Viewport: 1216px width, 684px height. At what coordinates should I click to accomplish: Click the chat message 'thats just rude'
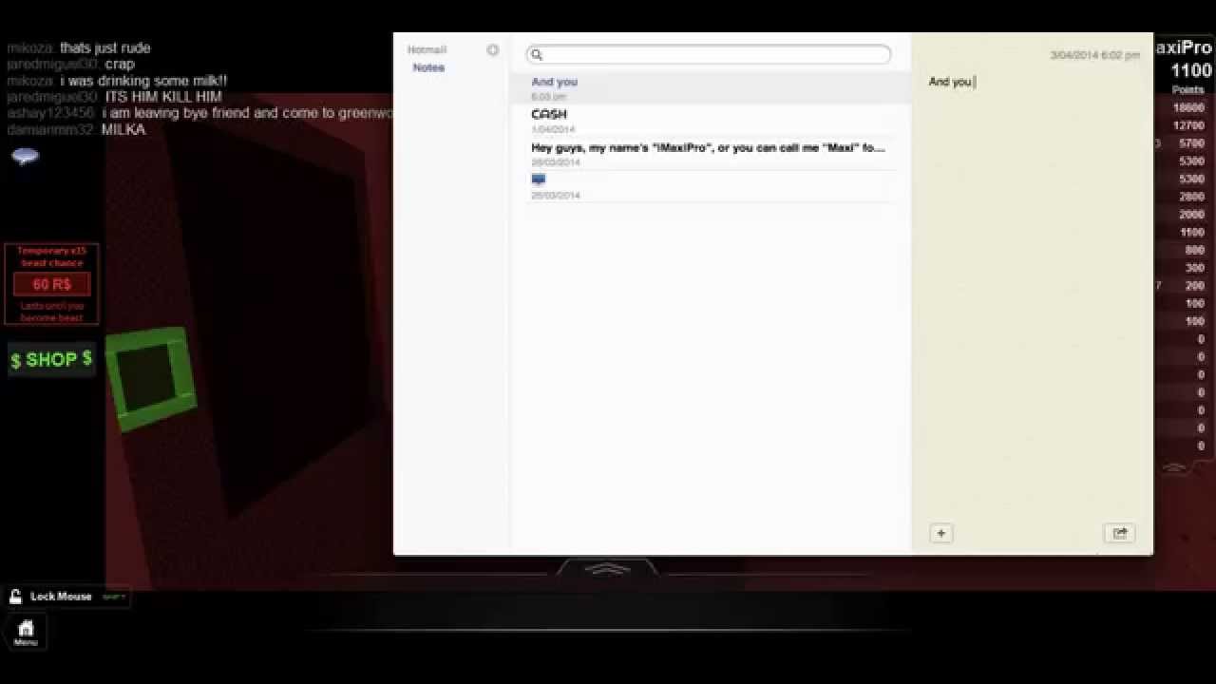105,47
